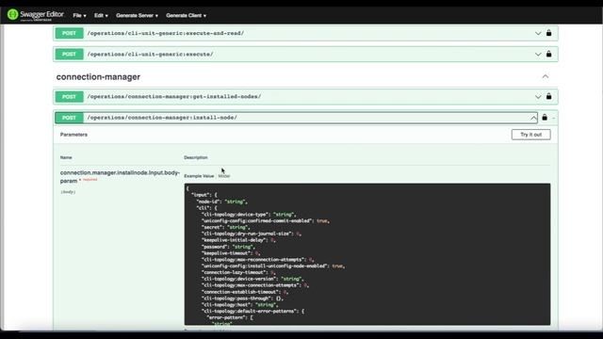Open the File menu

(x=79, y=15)
